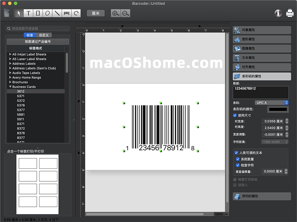Expand A5 Inkjet Label Sheets
The height and width of the screenshot is (222, 297).
[10, 54]
